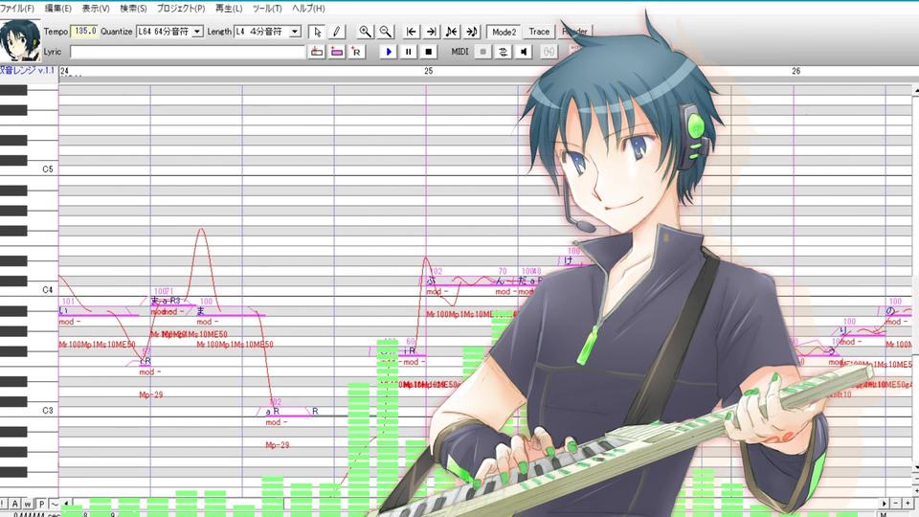Jump to start with left-bar arrow icon

[x=412, y=32]
